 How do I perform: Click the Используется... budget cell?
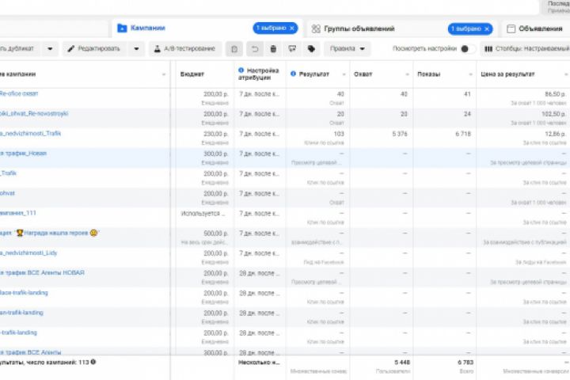[x=203, y=214]
